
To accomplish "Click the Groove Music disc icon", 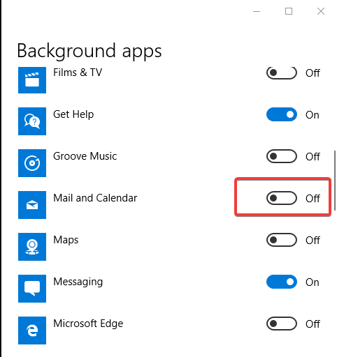I will point(32,163).
